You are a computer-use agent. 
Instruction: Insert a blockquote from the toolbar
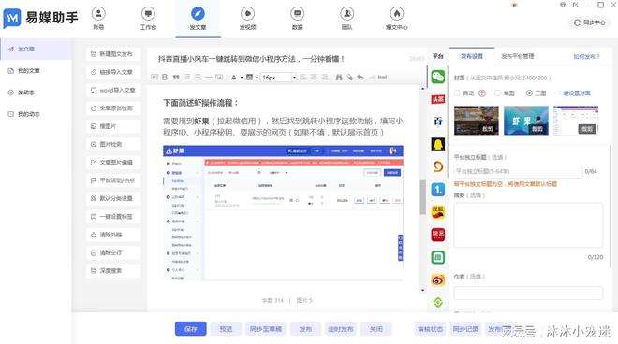(176, 78)
